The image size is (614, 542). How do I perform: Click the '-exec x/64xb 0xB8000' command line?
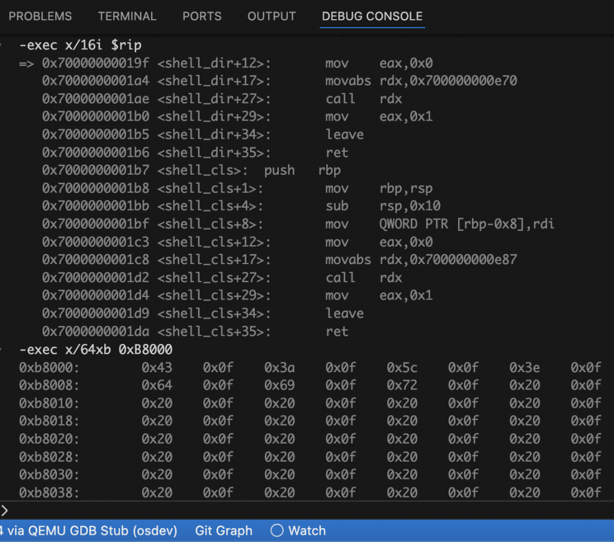click(96, 349)
